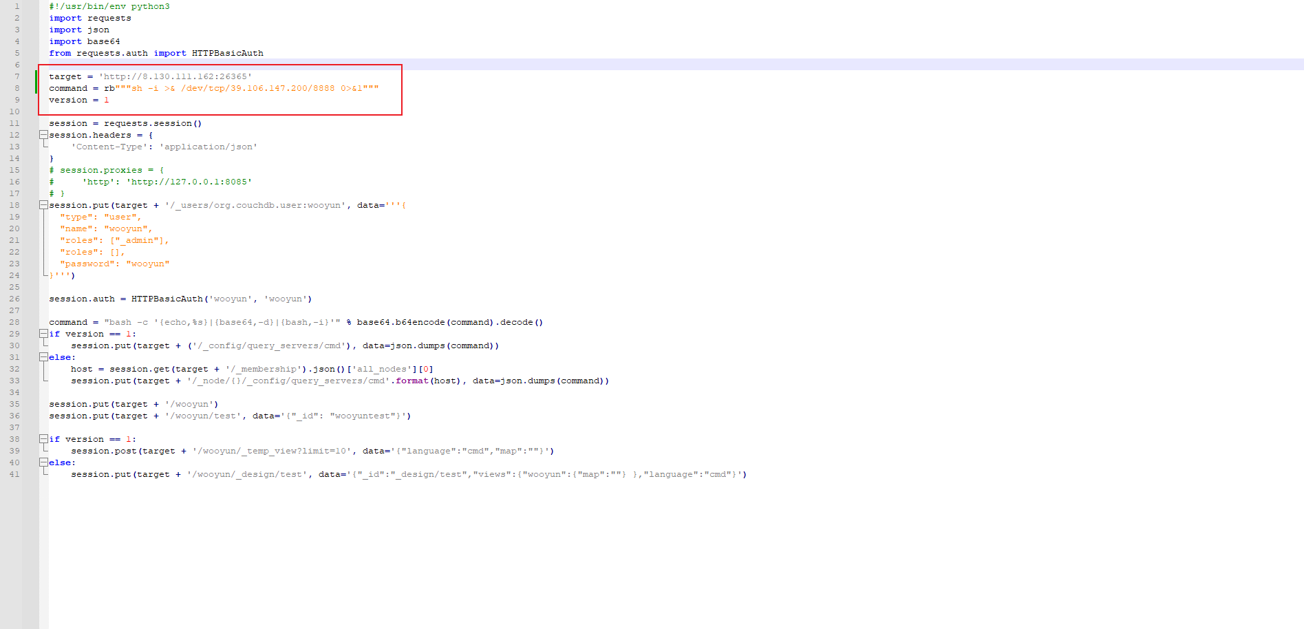Click 'import json' on line 3

pos(79,30)
